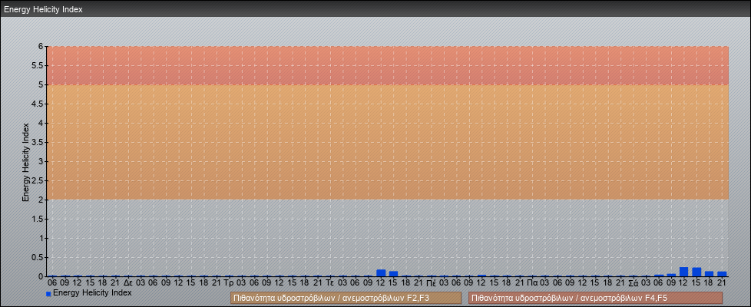Click the blue bar at 12 after Τε

tap(381, 273)
